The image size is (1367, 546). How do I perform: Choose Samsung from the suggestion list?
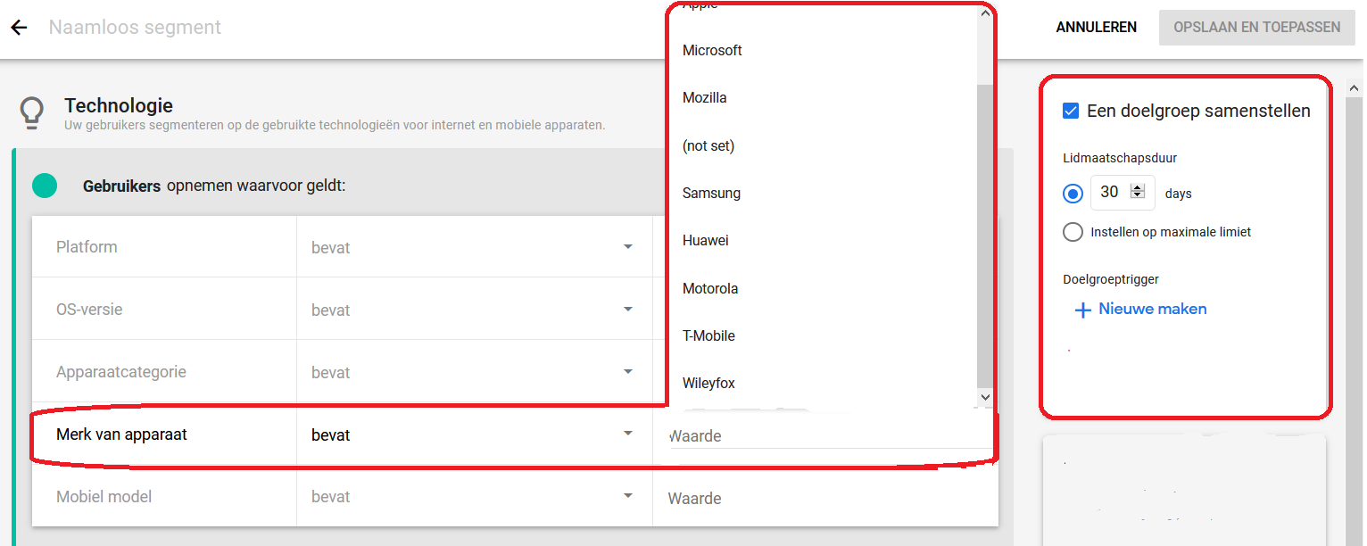[x=711, y=193]
